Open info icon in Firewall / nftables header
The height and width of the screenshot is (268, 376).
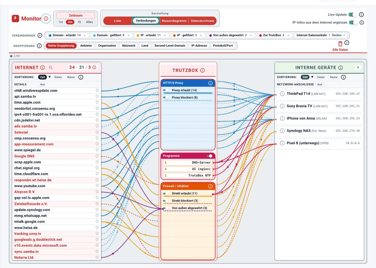pyautogui.click(x=211, y=186)
